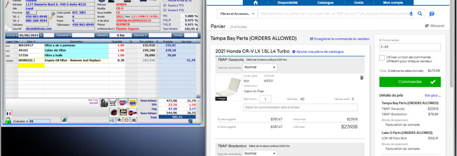The width and height of the screenshot is (457, 156).
Task: Click the item comment input field
Action: [x=300, y=107]
